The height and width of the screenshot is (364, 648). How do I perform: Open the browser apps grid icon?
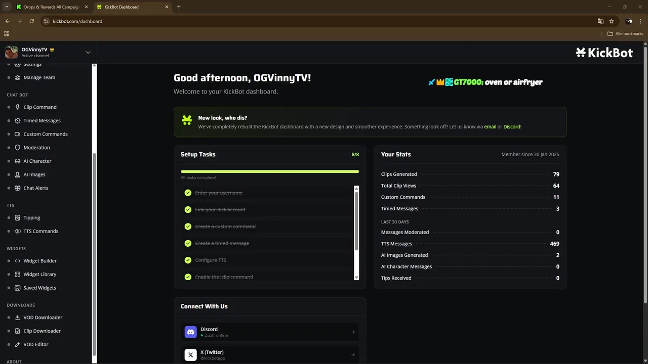(7, 34)
